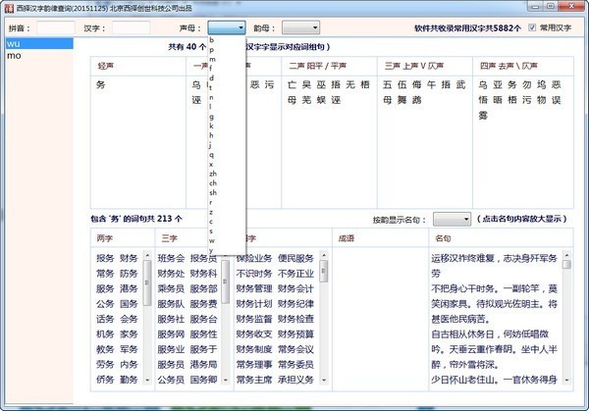Viewport: 589px width, 411px height.
Task: Click 误 in the 四声 column
Action: tap(556, 100)
